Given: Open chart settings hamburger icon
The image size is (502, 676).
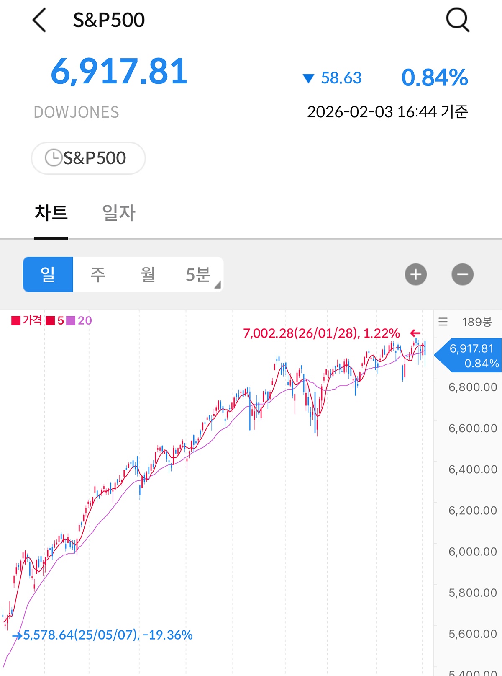Looking at the screenshot, I should [x=443, y=322].
